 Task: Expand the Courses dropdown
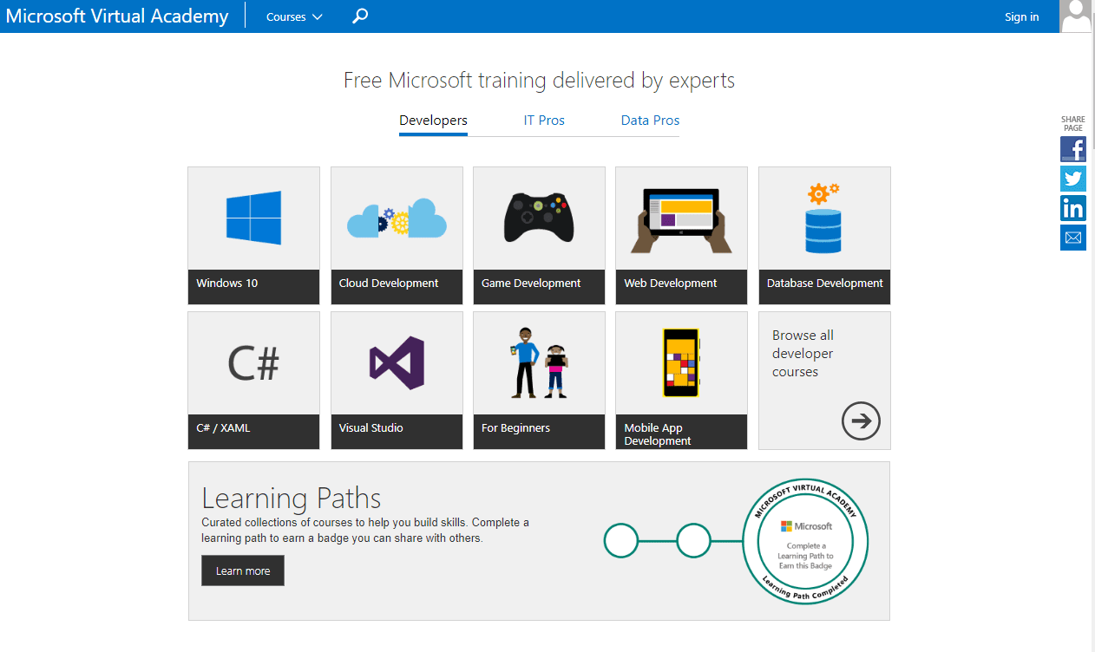tap(294, 16)
